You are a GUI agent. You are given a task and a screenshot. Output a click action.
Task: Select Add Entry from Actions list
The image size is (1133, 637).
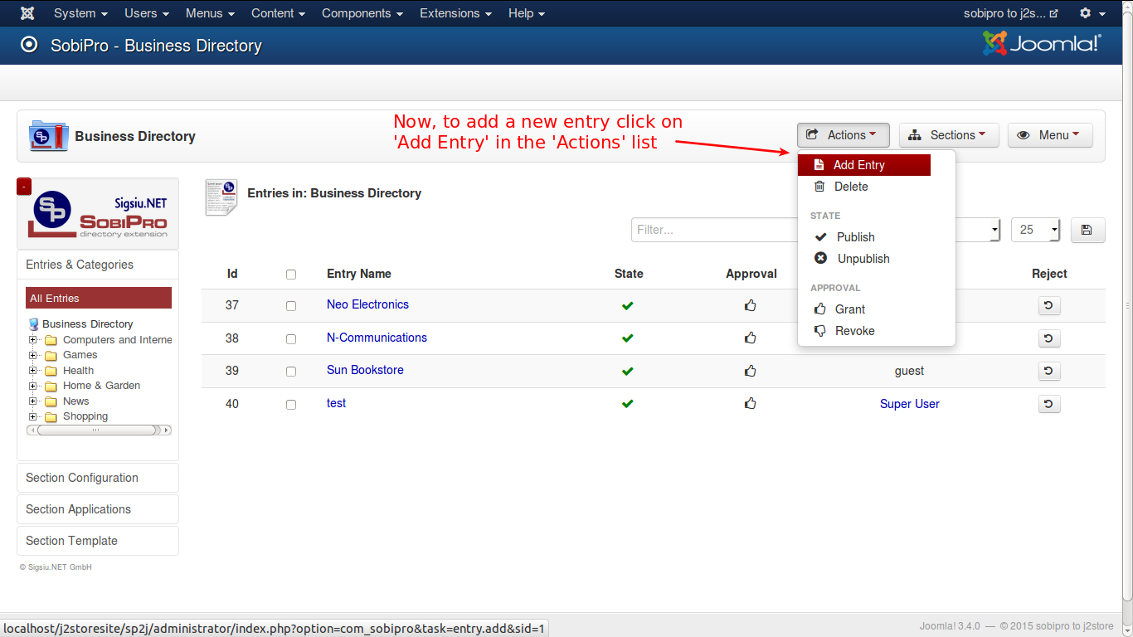[x=864, y=165]
